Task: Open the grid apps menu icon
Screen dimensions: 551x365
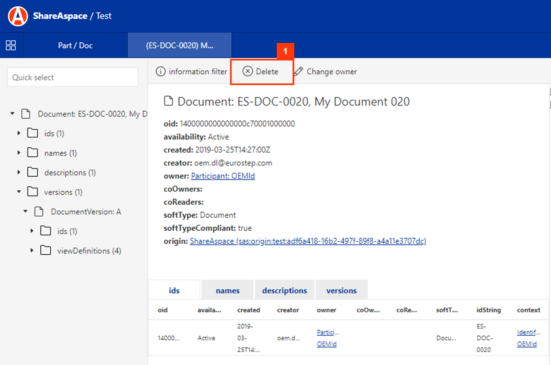Action: (x=11, y=45)
